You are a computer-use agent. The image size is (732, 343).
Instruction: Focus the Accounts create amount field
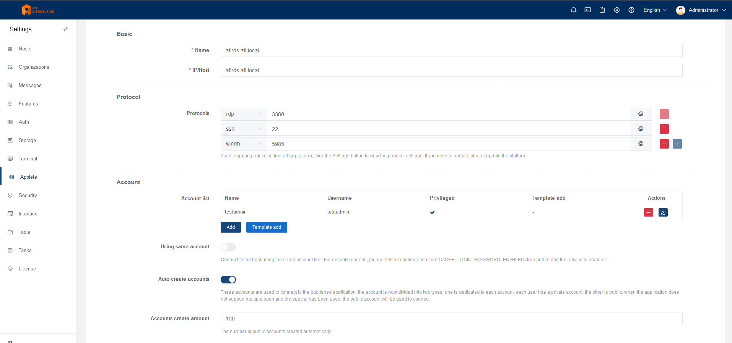[x=451, y=319]
